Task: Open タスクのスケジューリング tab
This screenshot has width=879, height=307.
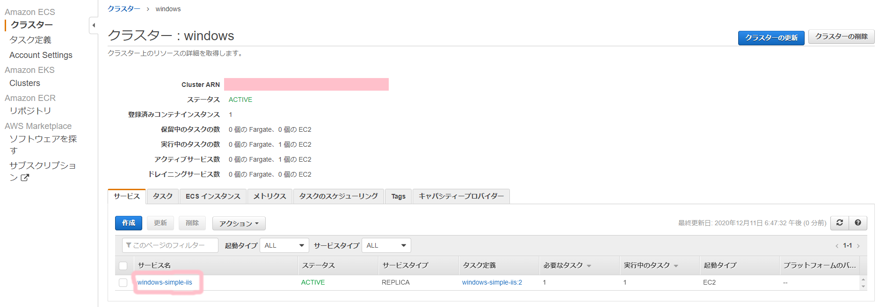Action: tap(339, 196)
